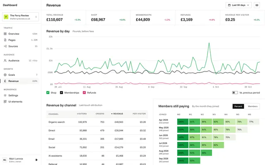This screenshot has width=265, height=165.
Task: Click the revenue spike near 6 Oct
Action: pyautogui.click(x=209, y=43)
